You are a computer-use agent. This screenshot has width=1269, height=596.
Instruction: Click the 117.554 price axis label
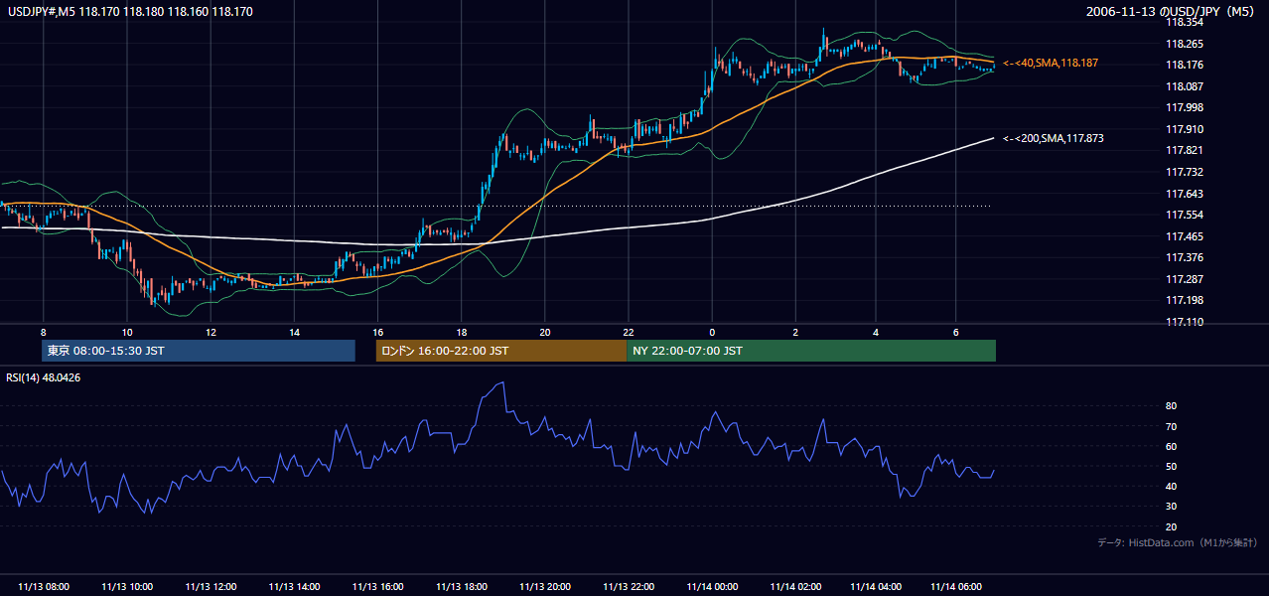[1185, 215]
